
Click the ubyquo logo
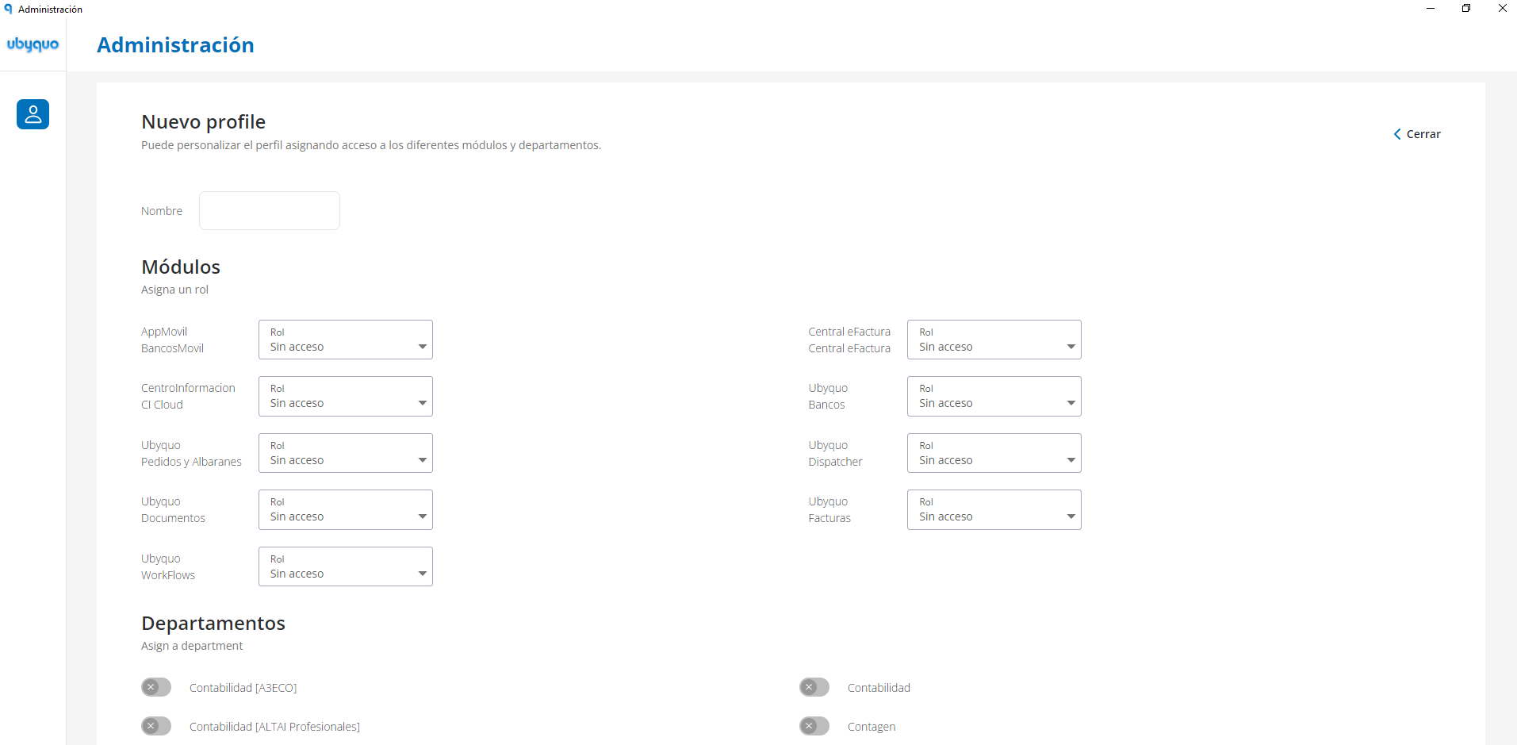33,44
